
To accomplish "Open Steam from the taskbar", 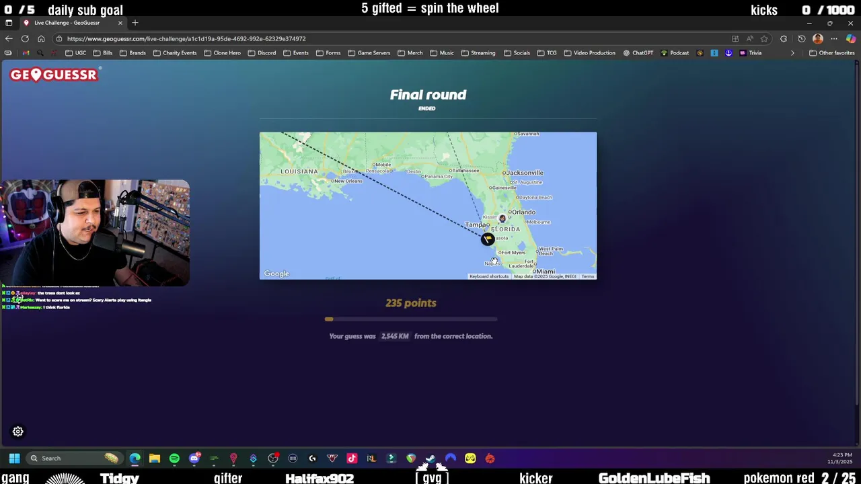I will (430, 458).
